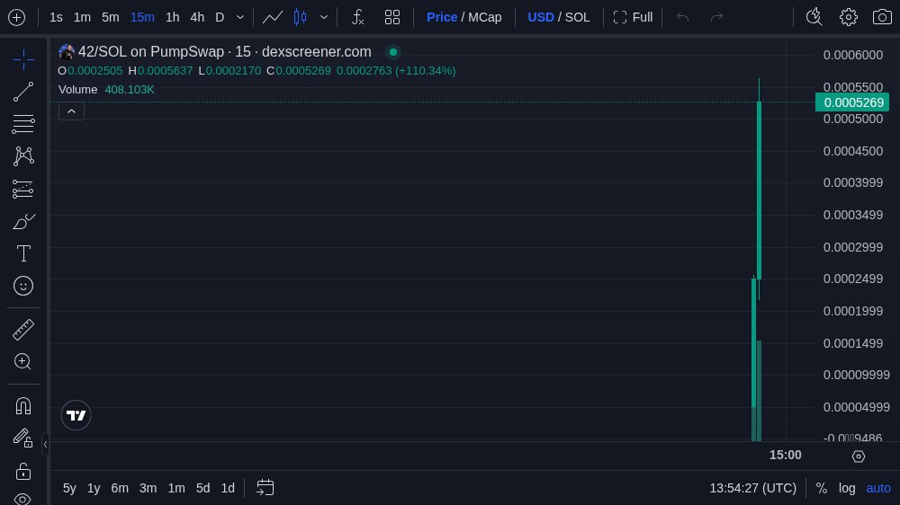Open chart settings gear icon

tap(848, 17)
